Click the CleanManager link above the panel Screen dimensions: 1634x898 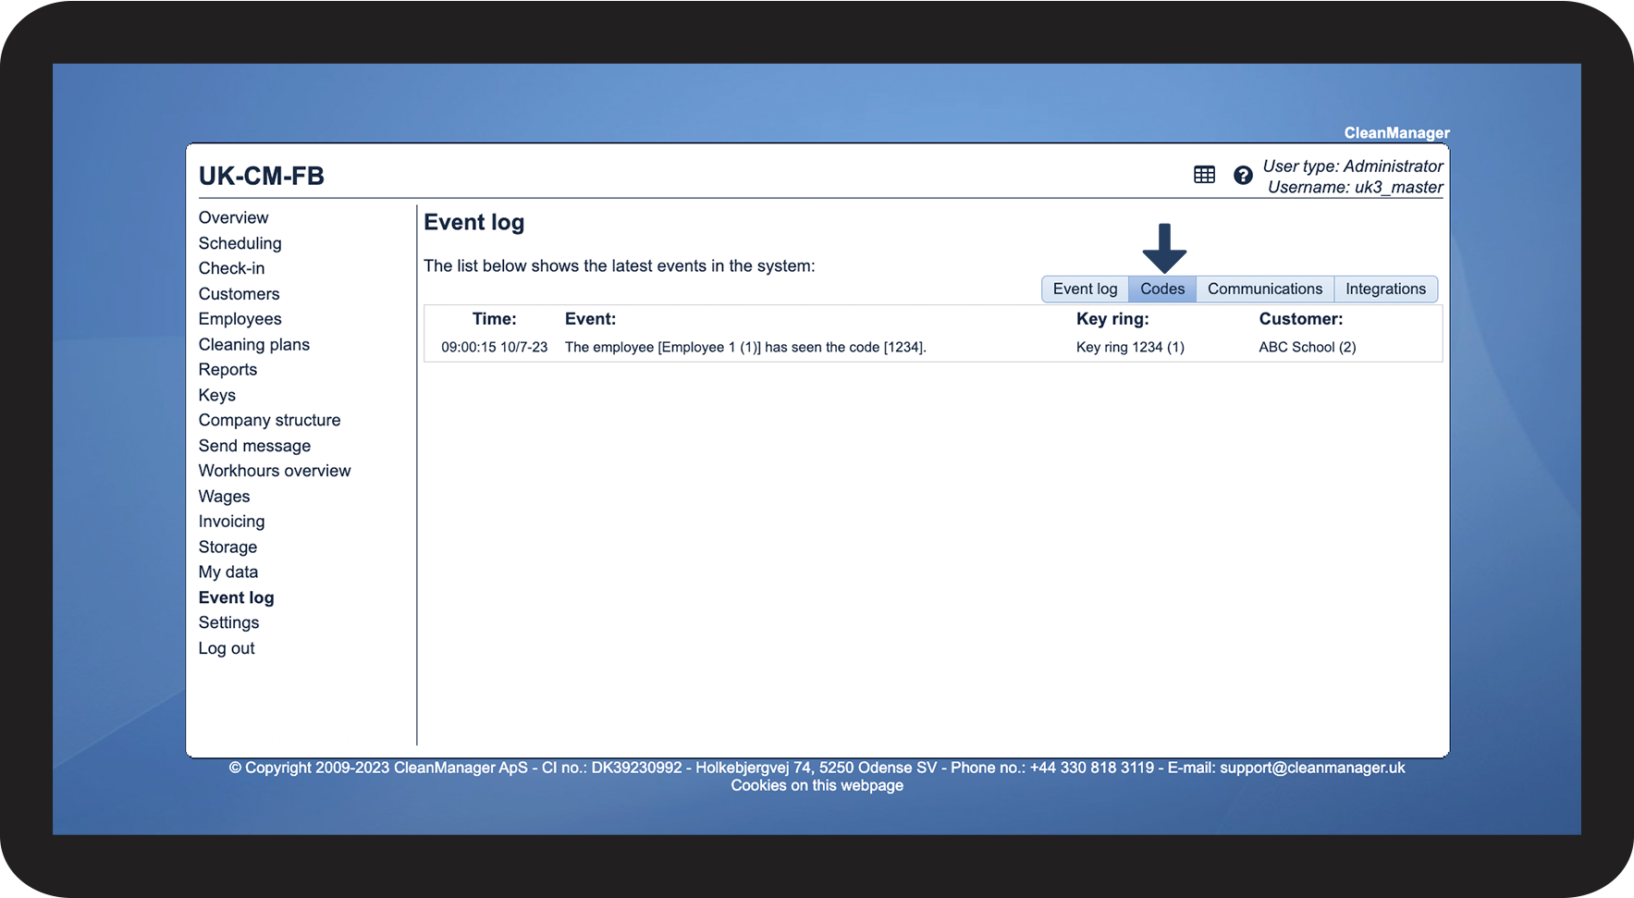[1396, 133]
